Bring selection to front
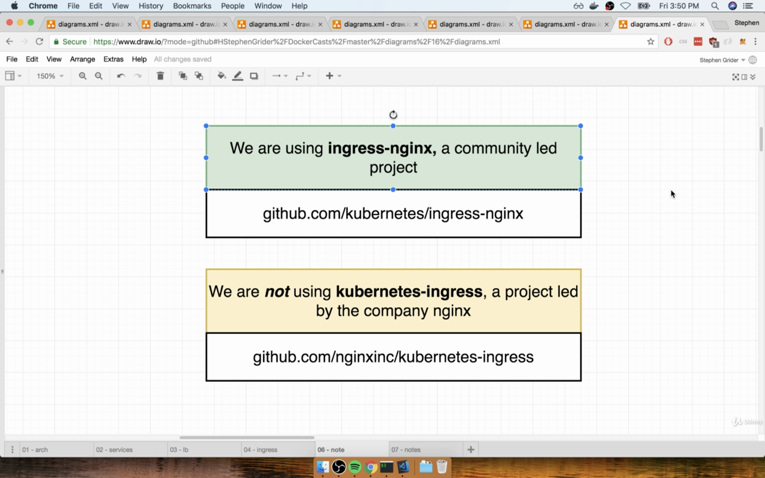The width and height of the screenshot is (765, 478). 183,76
